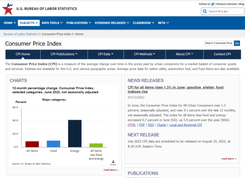
Task: Open the CPI Publications dropdown tab
Action: (64, 54)
